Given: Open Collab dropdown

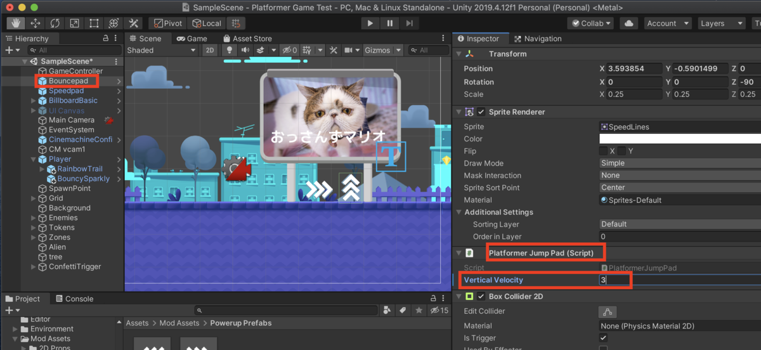Looking at the screenshot, I should click(x=592, y=23).
